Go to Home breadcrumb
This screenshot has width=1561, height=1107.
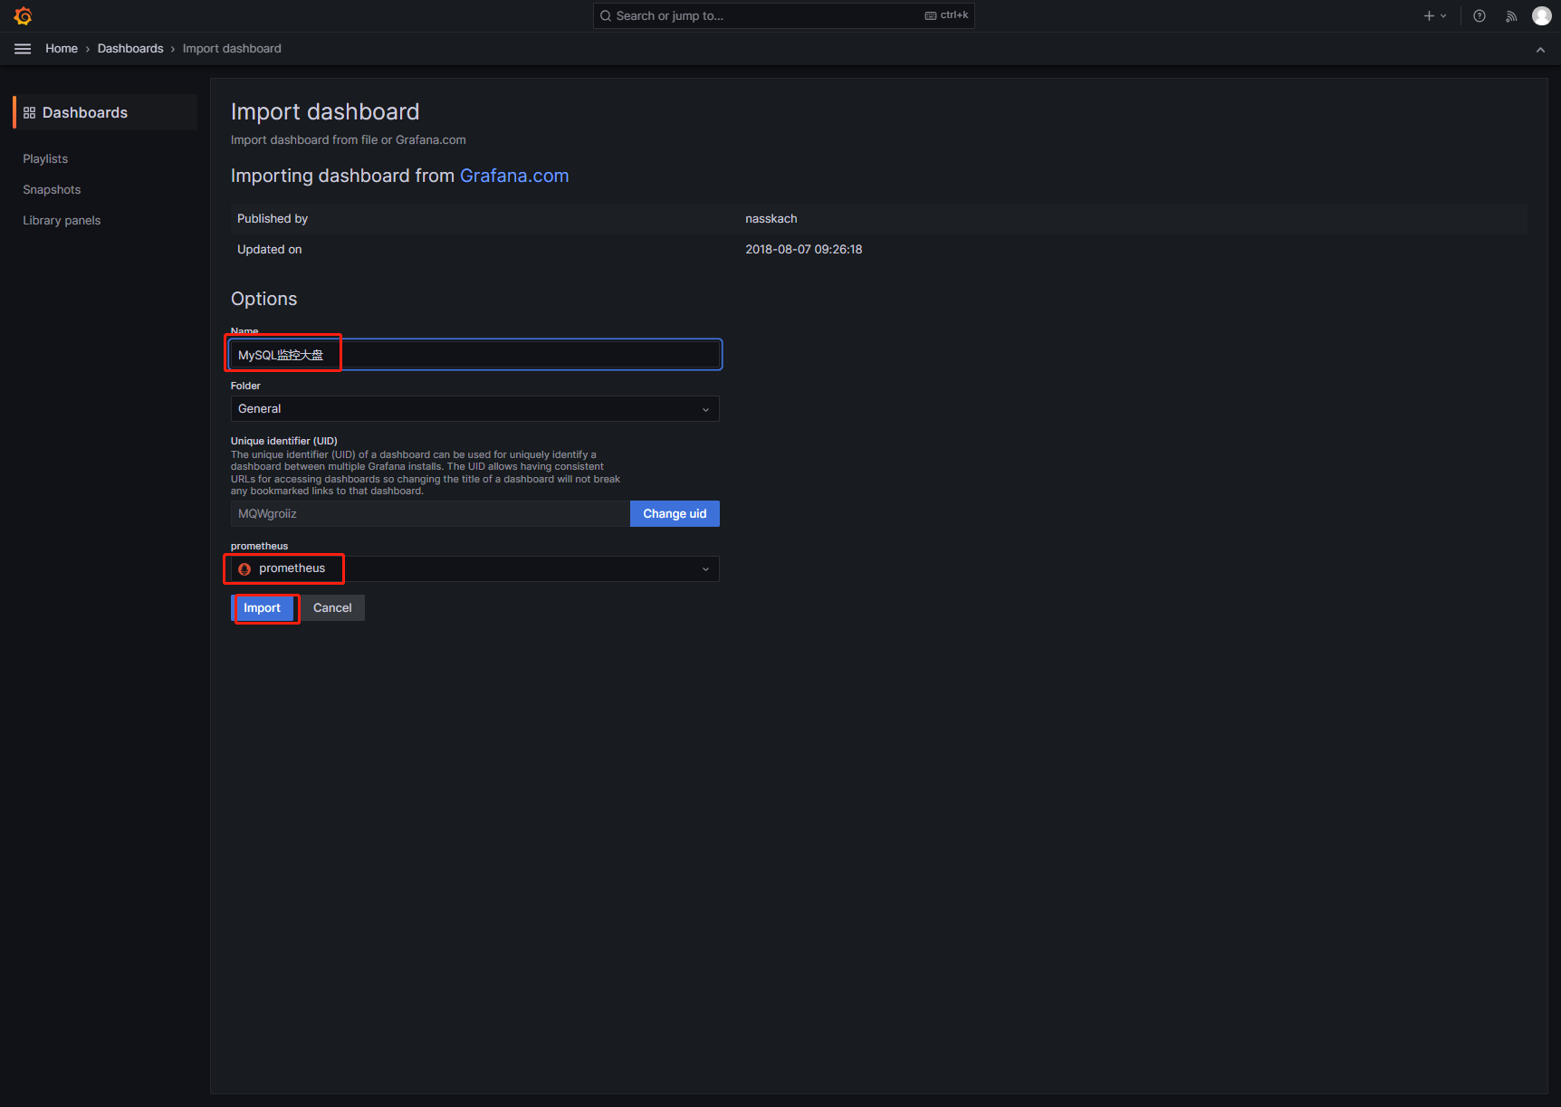(62, 49)
